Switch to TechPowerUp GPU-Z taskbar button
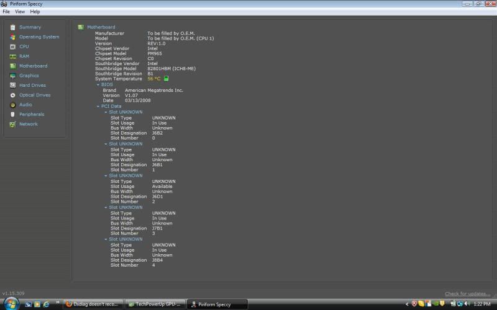The height and width of the screenshot is (310, 497). pyautogui.click(x=155, y=304)
